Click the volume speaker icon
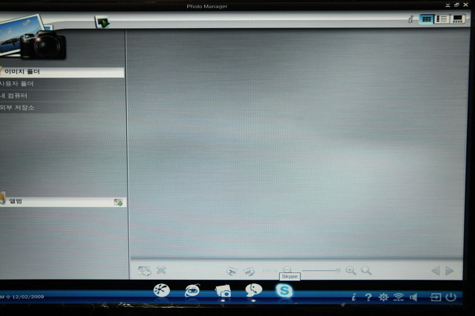Screen dimensions: 475x316 413,297
